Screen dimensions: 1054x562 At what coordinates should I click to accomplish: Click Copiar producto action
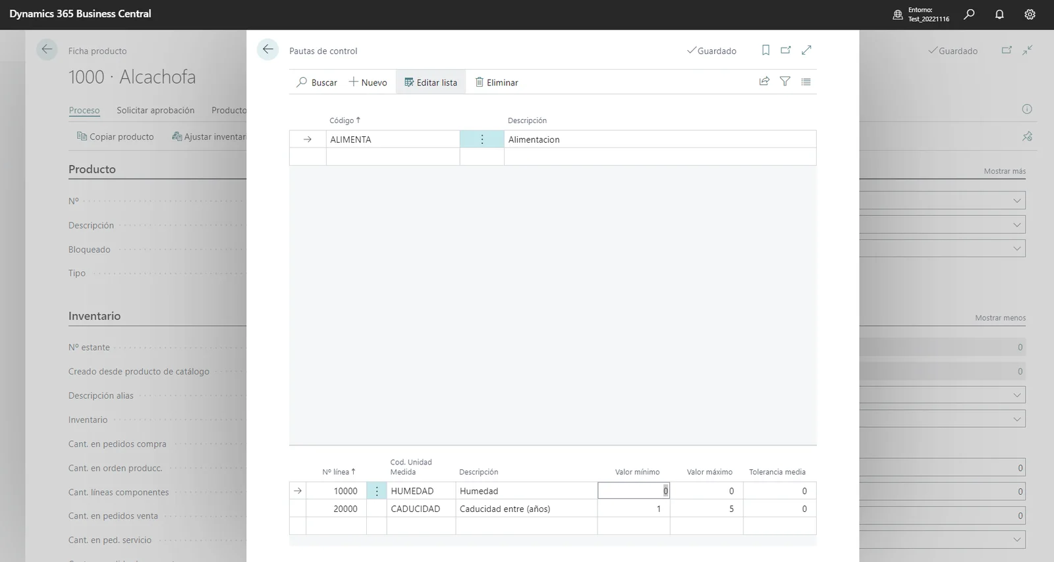115,137
